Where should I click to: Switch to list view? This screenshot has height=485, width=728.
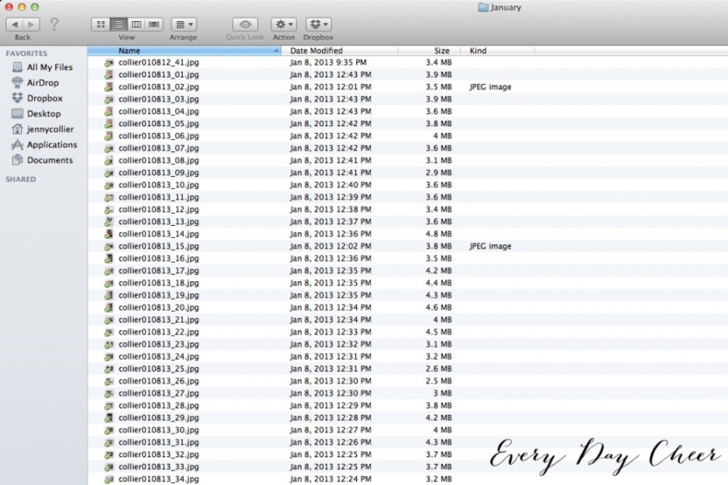118,24
